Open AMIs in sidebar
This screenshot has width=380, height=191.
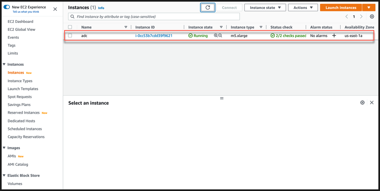(12, 156)
